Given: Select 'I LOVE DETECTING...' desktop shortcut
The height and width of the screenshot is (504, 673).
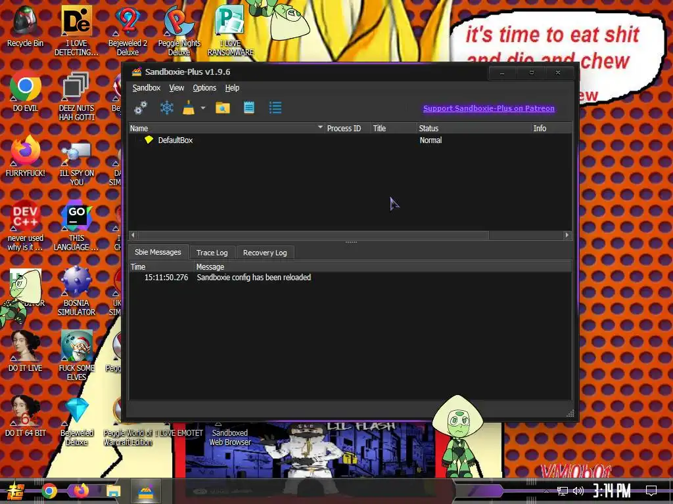Looking at the screenshot, I should [x=76, y=30].
